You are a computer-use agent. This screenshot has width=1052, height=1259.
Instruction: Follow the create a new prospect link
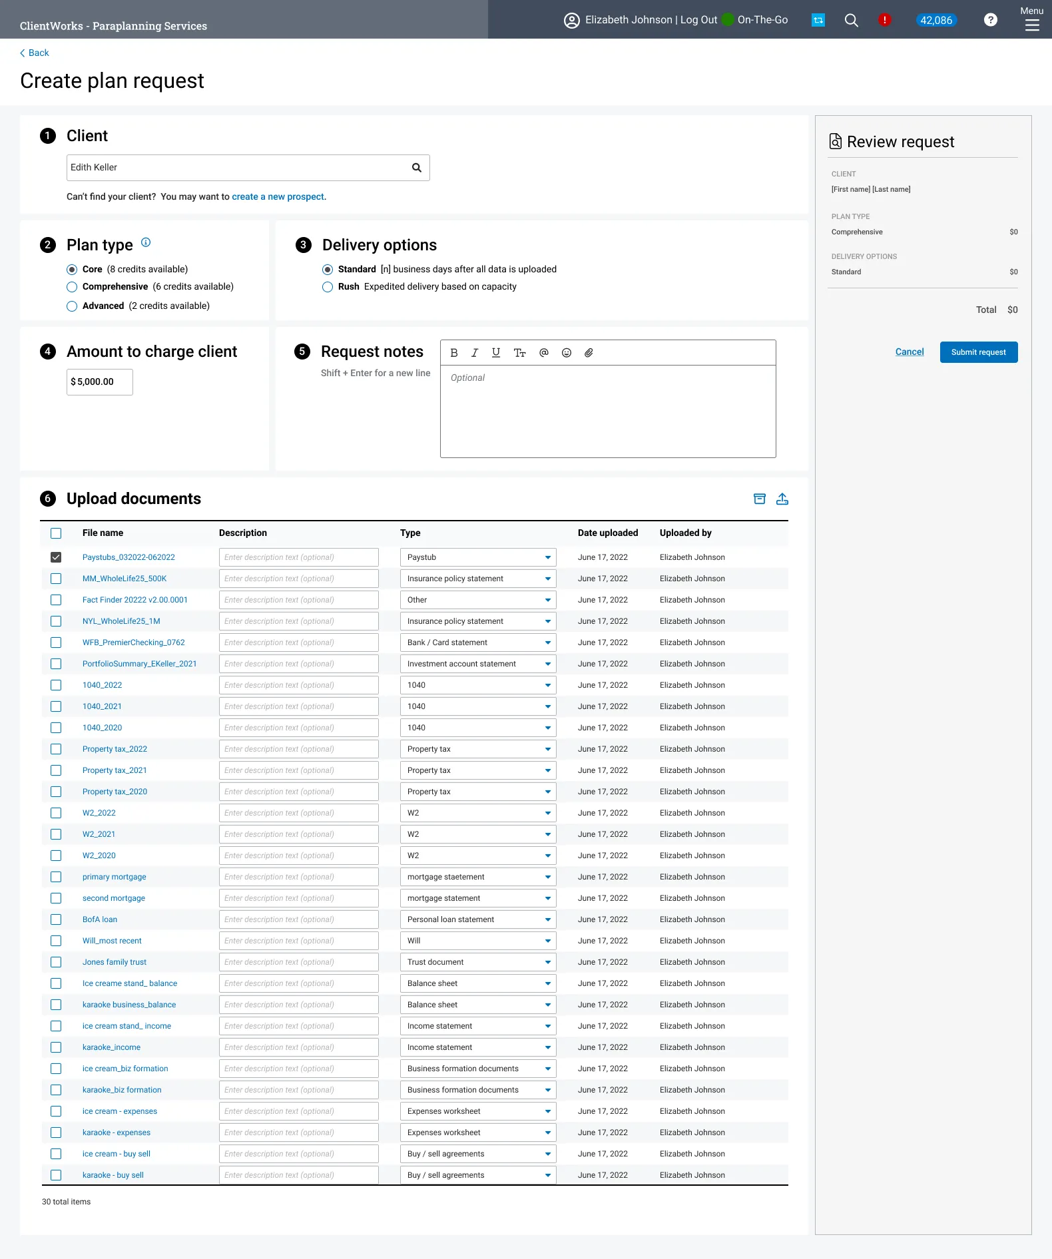[x=278, y=197]
